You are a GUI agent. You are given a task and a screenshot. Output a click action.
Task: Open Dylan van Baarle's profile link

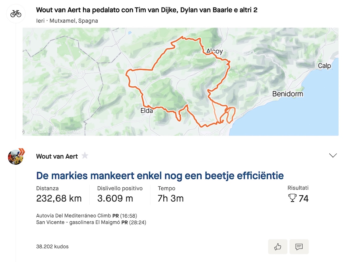coord(210,10)
